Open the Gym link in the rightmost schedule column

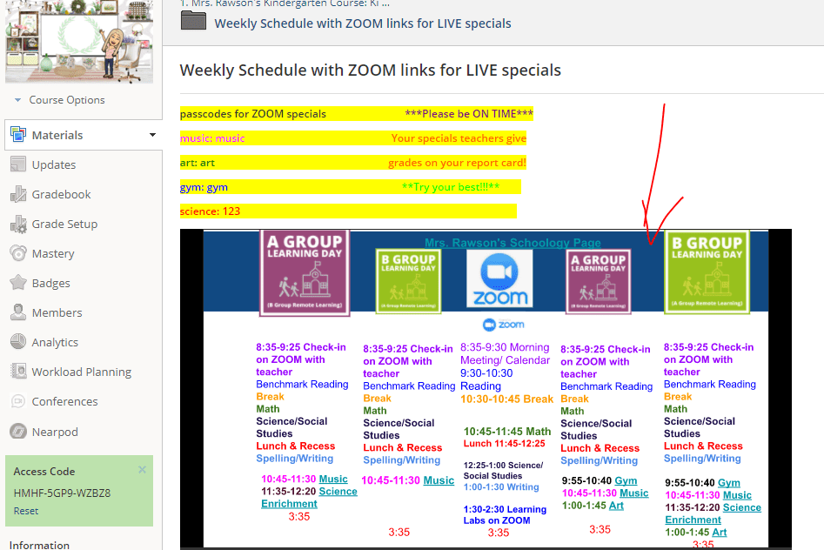729,483
